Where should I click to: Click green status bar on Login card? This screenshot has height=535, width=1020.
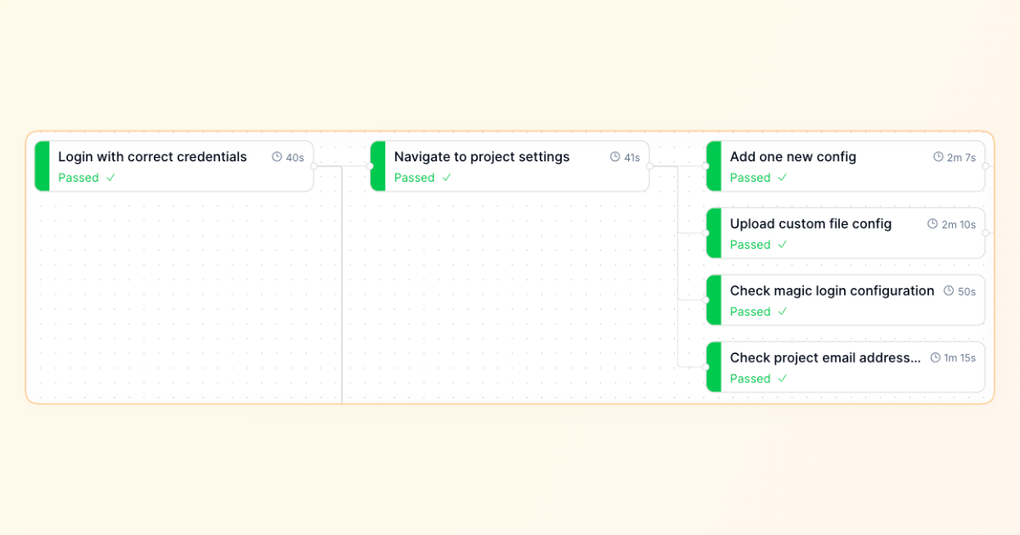[42, 166]
